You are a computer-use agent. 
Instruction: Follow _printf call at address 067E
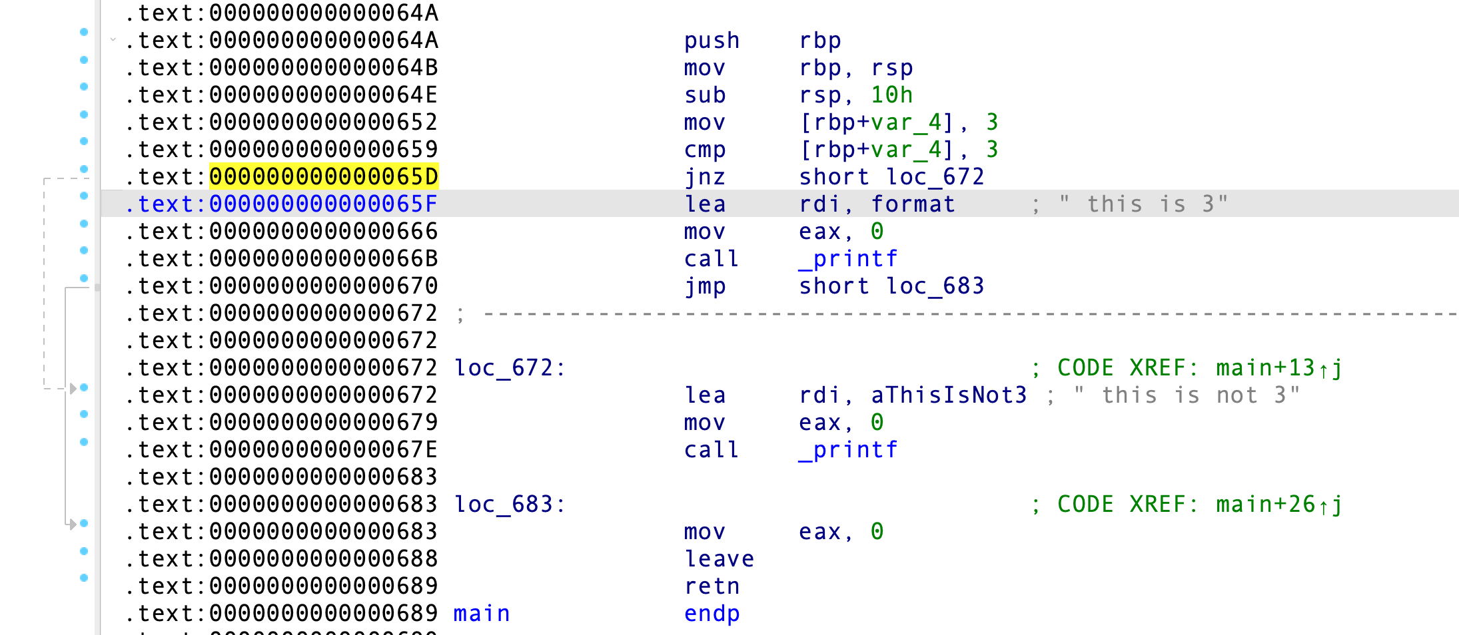tap(849, 450)
